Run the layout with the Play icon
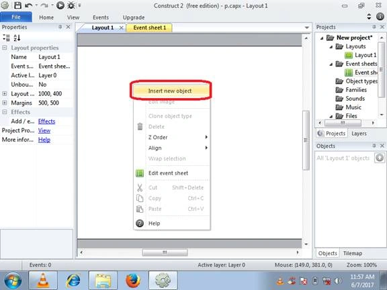 [60, 5]
